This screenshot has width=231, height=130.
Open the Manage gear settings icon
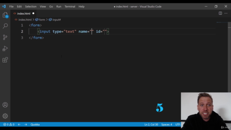[5, 116]
